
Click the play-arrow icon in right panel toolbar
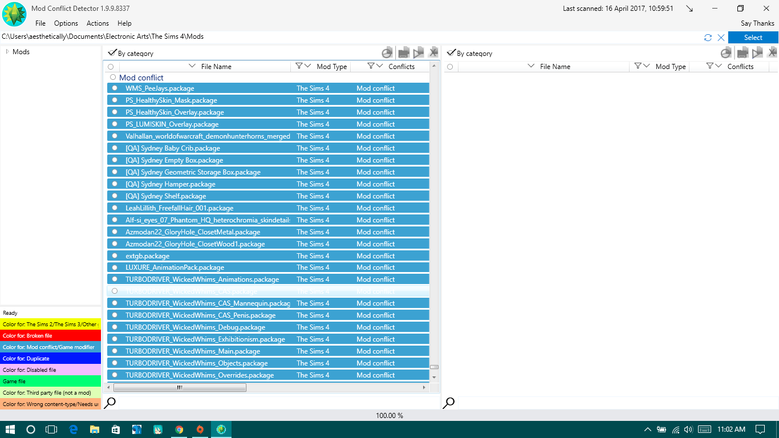pyautogui.click(x=757, y=52)
